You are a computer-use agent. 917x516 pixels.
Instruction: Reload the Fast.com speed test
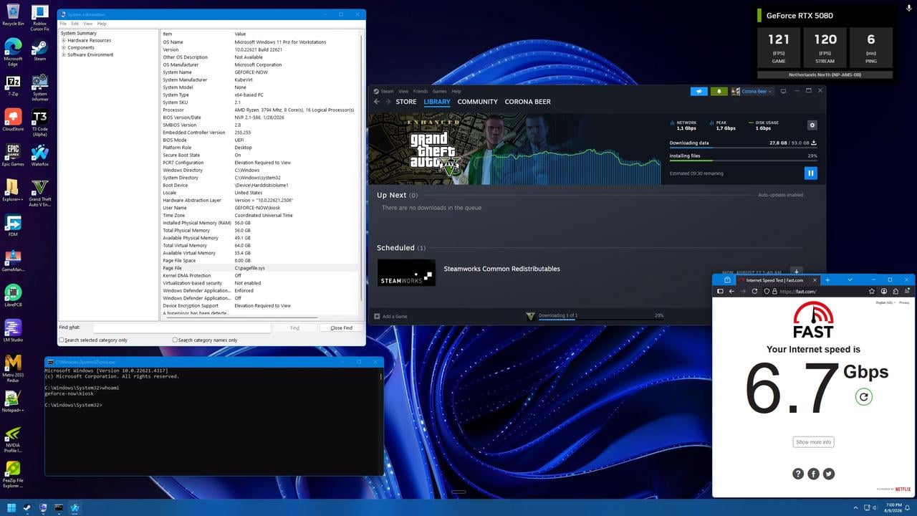click(864, 396)
